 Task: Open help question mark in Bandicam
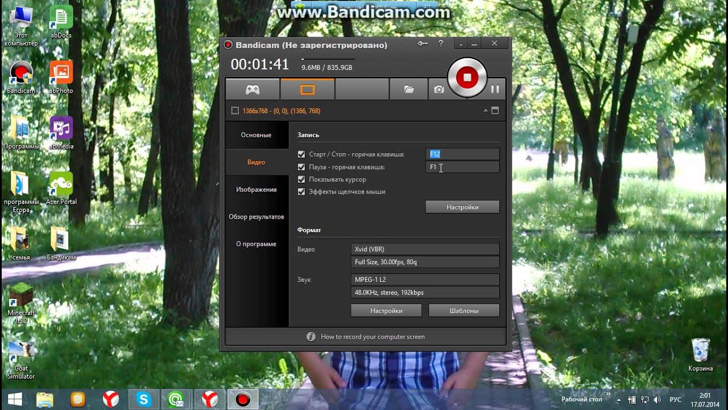click(x=441, y=43)
